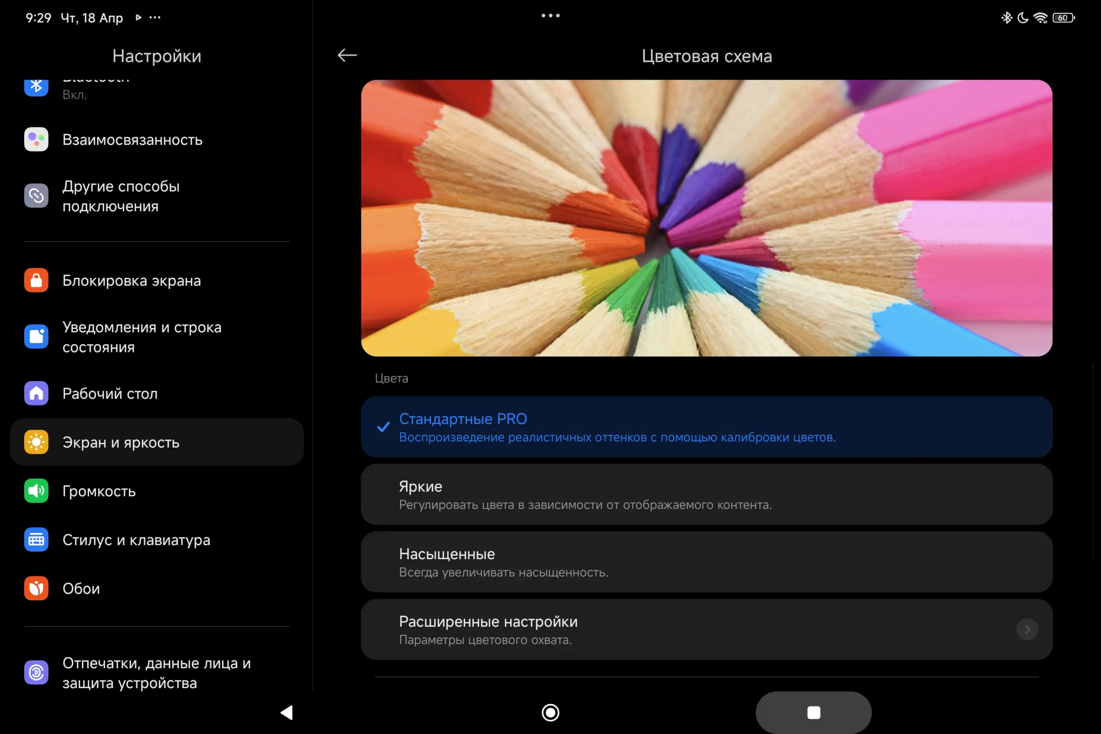Tap the Стилус и клавиатура icon

pyautogui.click(x=36, y=540)
